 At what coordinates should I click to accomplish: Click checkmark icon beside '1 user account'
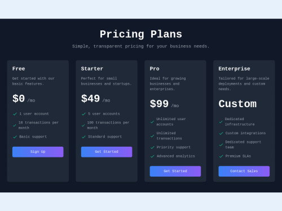tap(15, 114)
